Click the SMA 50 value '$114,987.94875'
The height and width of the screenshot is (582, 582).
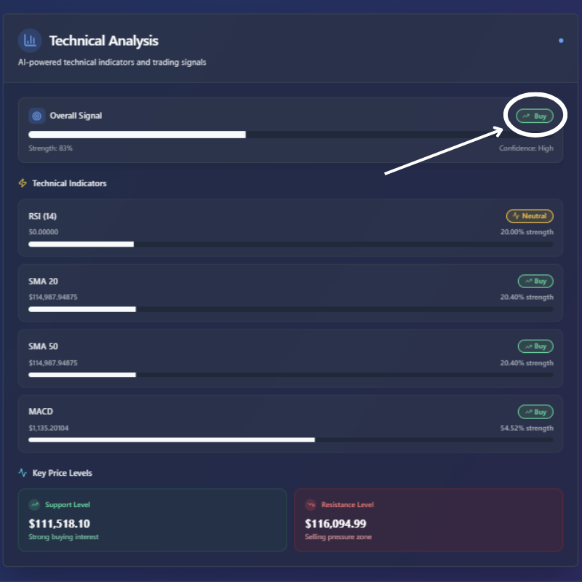pos(53,362)
